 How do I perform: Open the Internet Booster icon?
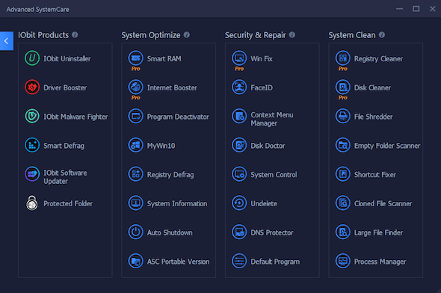[135, 87]
